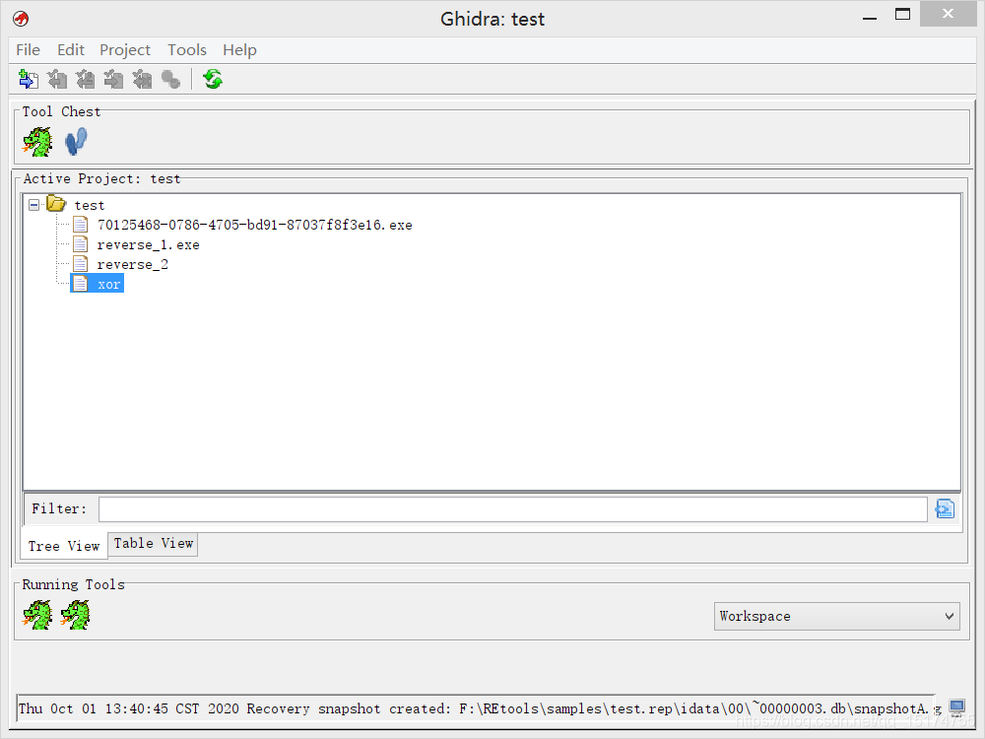Switch to Tree View tab
The image size is (985, 739).
pyautogui.click(x=64, y=546)
